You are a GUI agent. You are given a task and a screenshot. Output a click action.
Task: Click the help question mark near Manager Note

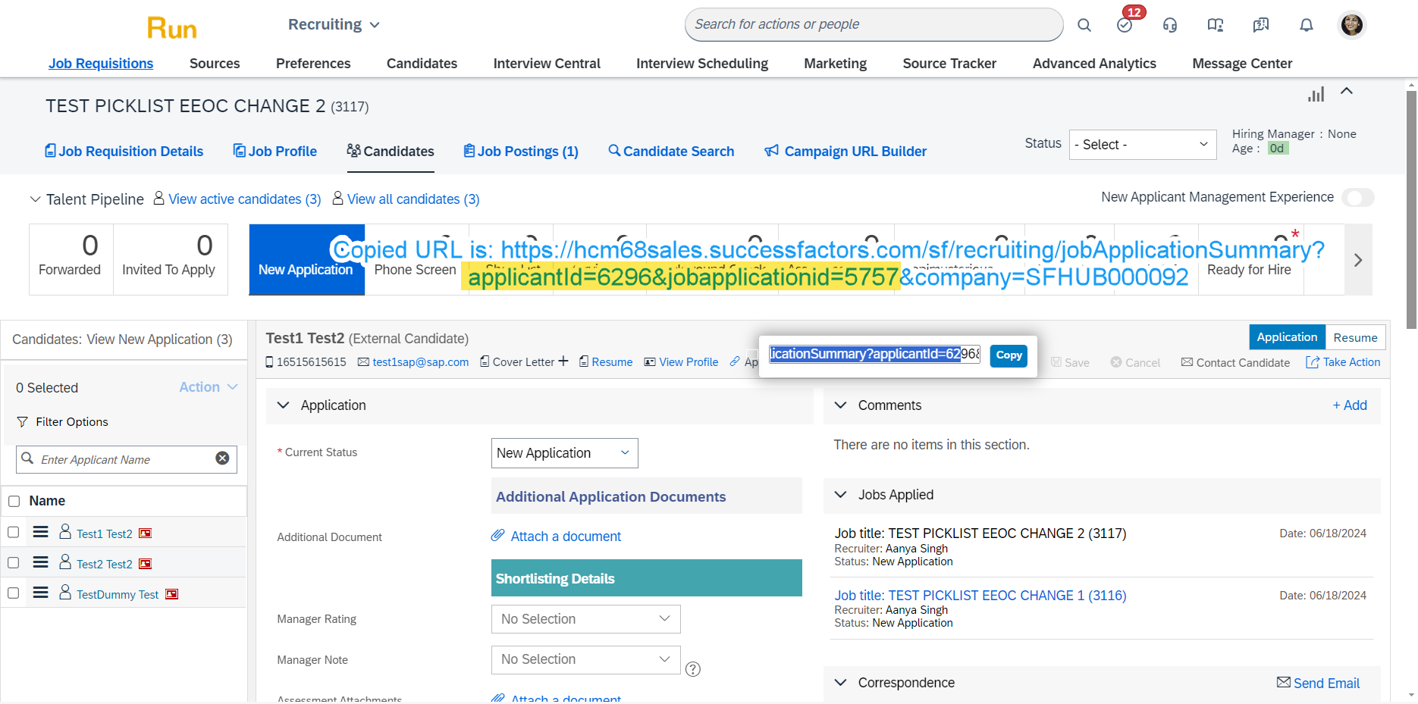coord(693,669)
